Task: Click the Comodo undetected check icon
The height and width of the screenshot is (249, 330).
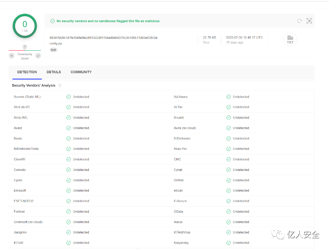Action: click(69, 170)
